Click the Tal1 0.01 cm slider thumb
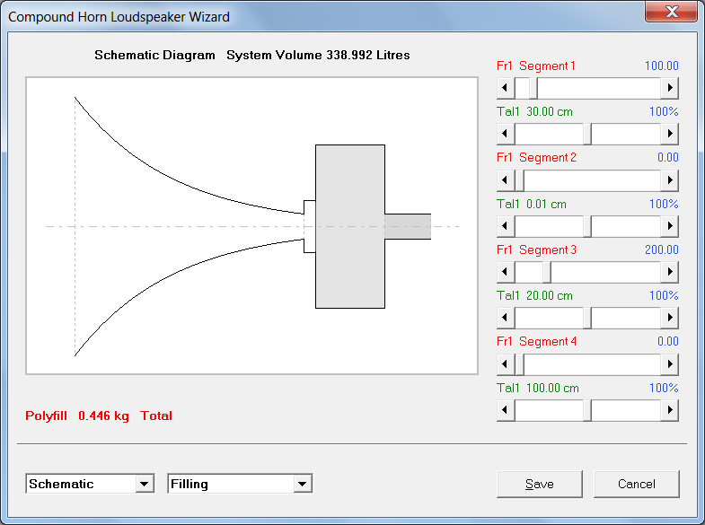The width and height of the screenshot is (705, 525). click(x=587, y=225)
